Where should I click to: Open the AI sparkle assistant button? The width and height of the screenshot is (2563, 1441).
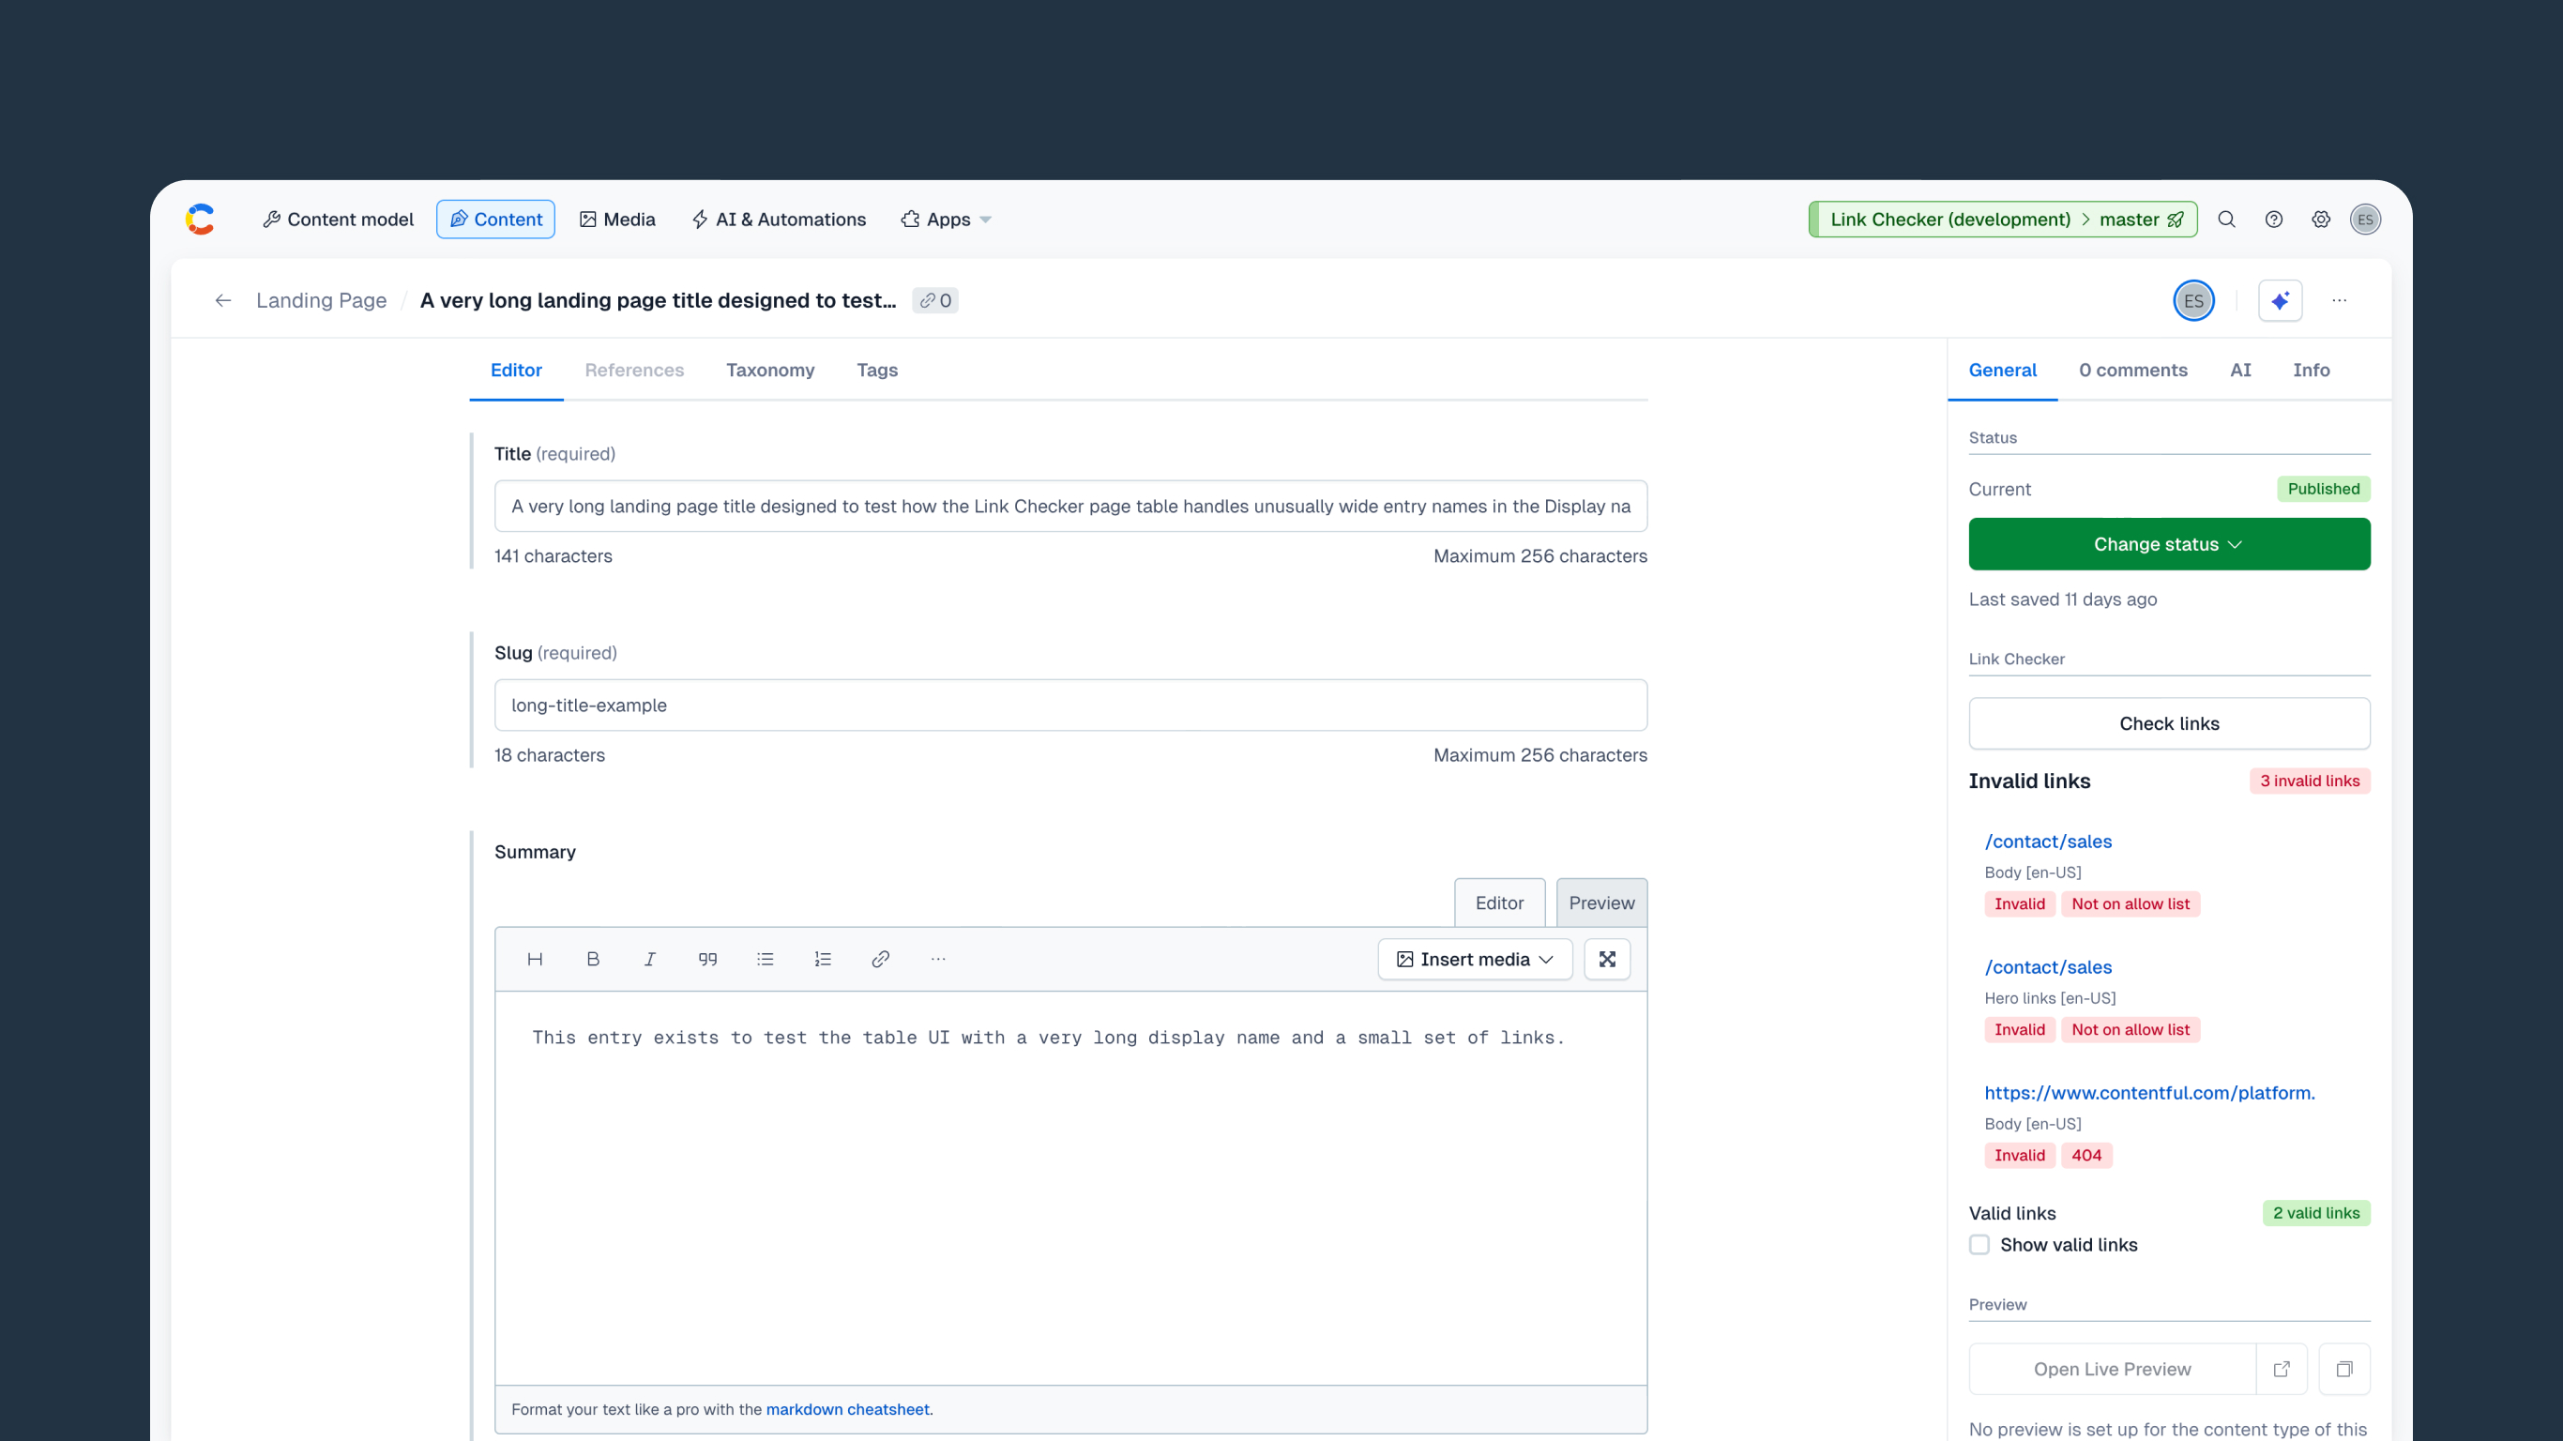(x=2280, y=300)
